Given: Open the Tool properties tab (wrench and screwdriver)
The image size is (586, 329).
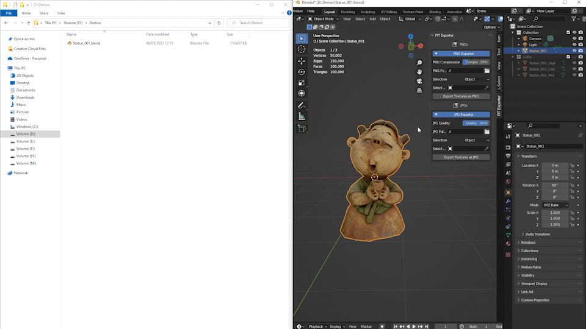Looking at the screenshot, I should point(508,136).
